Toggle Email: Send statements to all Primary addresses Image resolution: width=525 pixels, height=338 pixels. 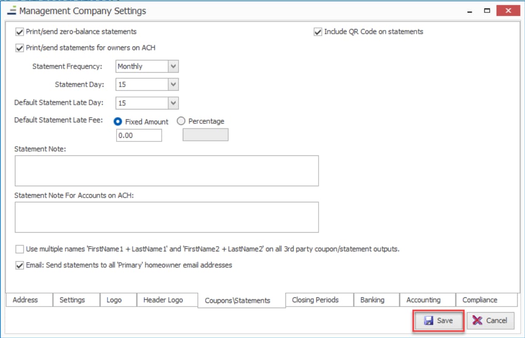coord(20,265)
